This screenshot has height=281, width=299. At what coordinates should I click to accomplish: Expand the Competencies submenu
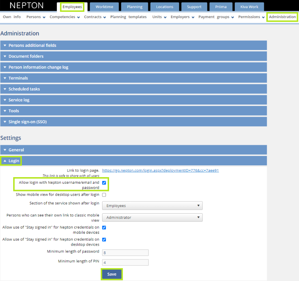65,17
